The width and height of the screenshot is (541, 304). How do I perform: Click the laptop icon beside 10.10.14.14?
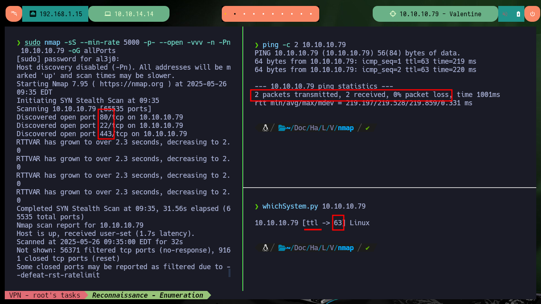pos(107,14)
